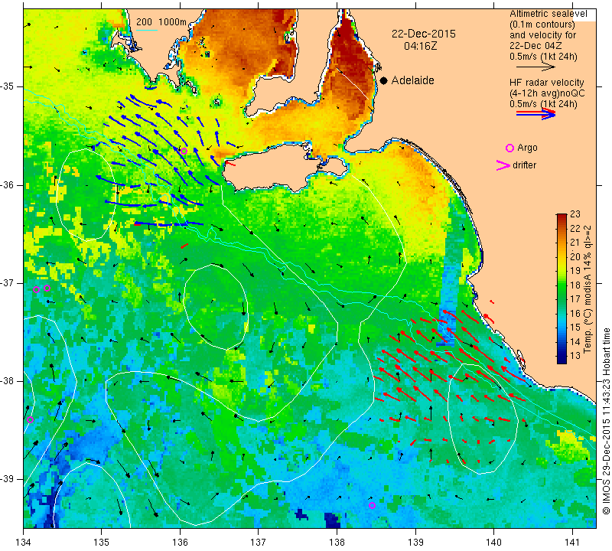The height and width of the screenshot is (551, 612).
Task: Click the '04:16Z' time label
Action: (x=420, y=46)
